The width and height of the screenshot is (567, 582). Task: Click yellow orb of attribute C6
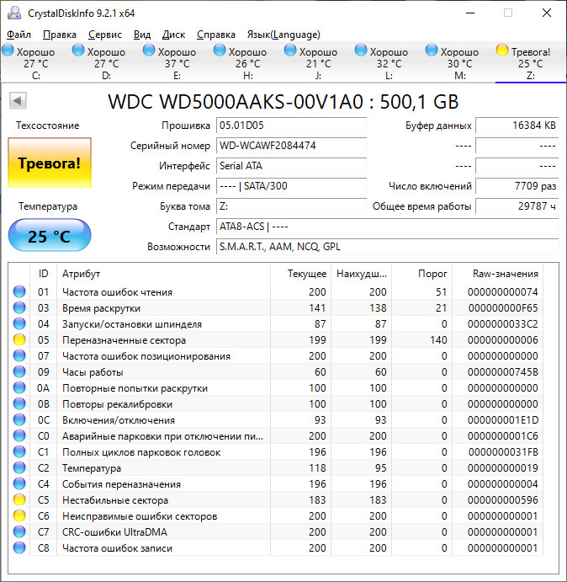click(x=19, y=515)
